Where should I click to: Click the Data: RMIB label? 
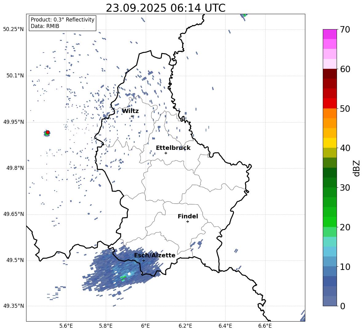point(45,26)
